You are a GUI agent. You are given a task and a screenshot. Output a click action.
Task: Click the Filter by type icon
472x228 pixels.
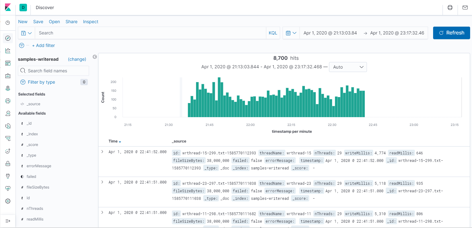23,82
